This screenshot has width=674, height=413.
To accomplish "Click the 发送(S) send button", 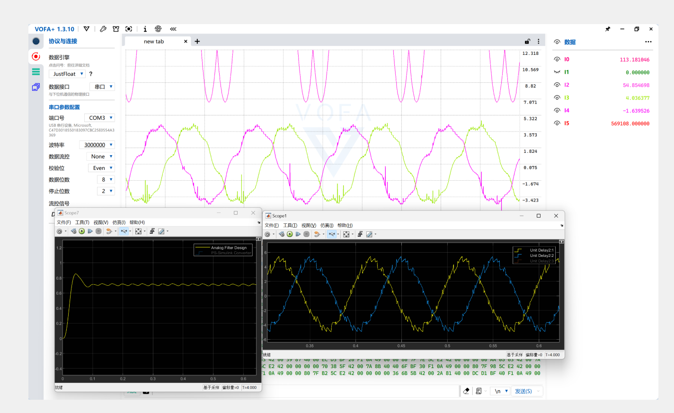I will 523,391.
